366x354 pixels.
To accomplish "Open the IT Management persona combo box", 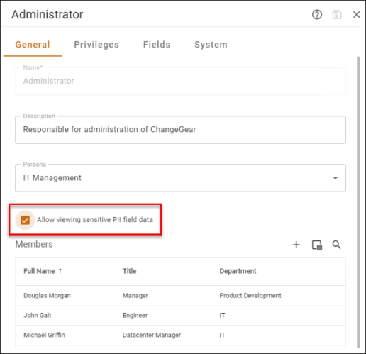I will 180,178.
